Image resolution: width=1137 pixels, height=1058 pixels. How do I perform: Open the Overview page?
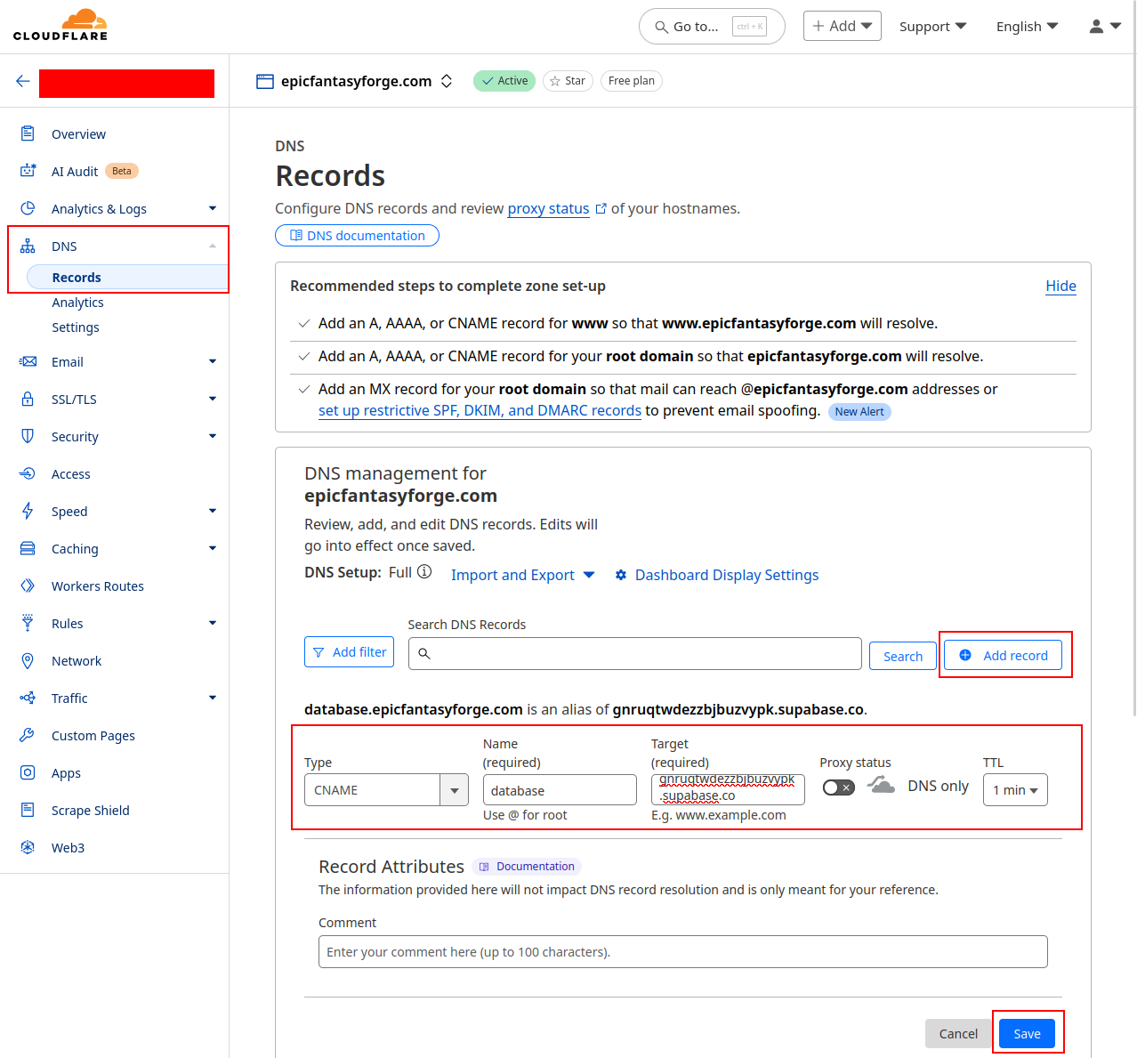[78, 134]
